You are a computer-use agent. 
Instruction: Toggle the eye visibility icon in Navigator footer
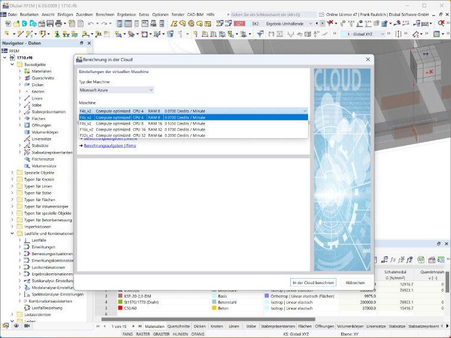16,326
